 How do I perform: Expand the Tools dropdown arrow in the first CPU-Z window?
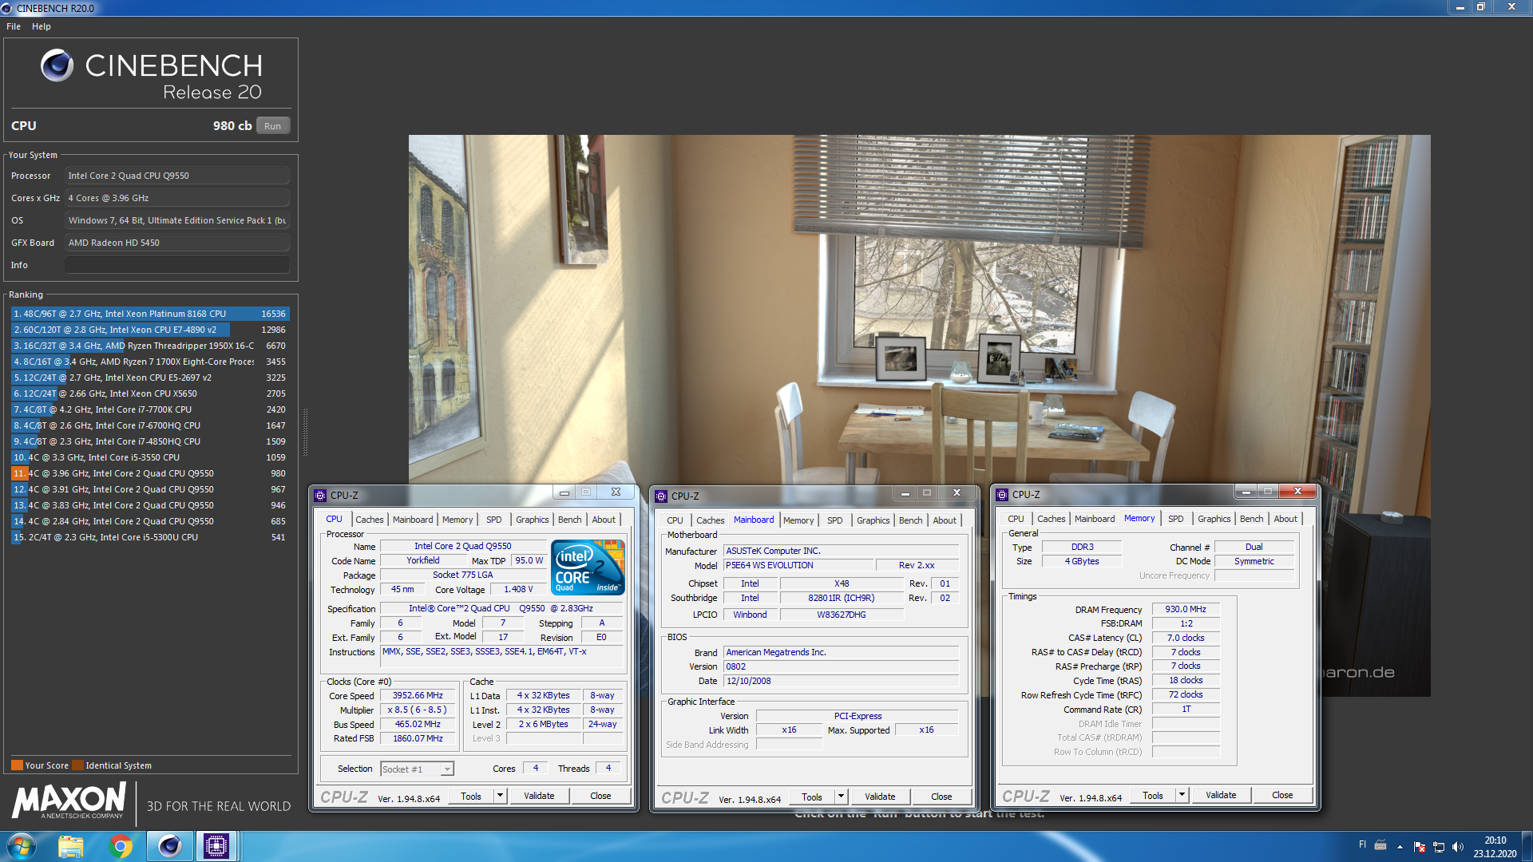click(x=500, y=796)
